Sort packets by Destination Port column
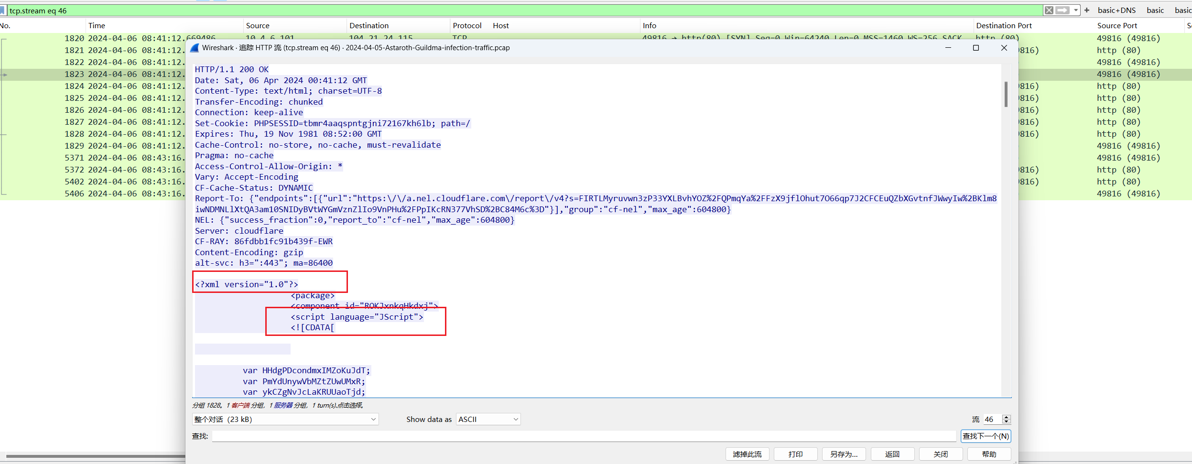The height and width of the screenshot is (464, 1192). tap(1004, 25)
